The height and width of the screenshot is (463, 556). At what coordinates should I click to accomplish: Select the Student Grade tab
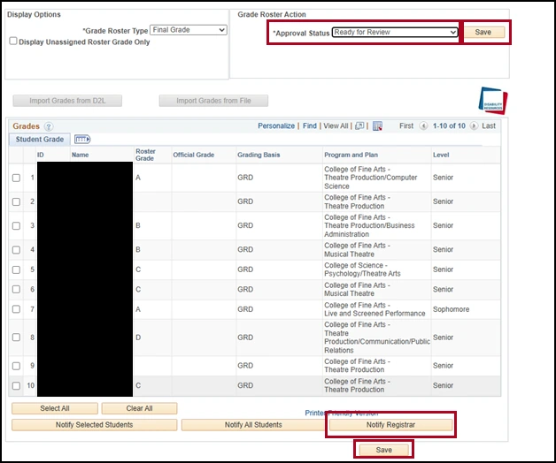point(40,140)
